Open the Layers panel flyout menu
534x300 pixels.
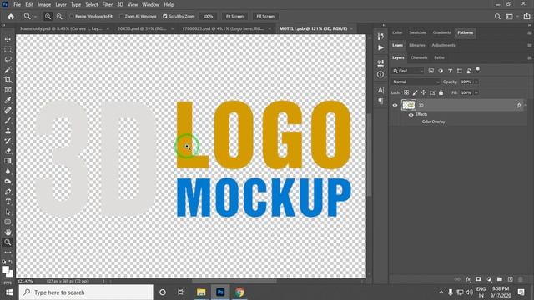[529, 57]
